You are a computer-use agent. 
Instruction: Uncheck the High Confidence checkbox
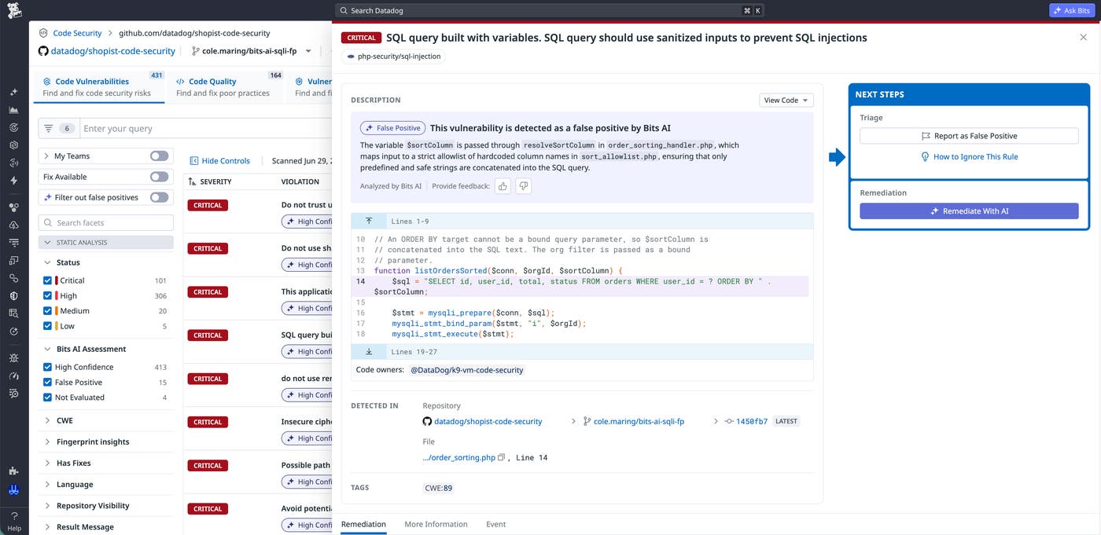pos(47,367)
